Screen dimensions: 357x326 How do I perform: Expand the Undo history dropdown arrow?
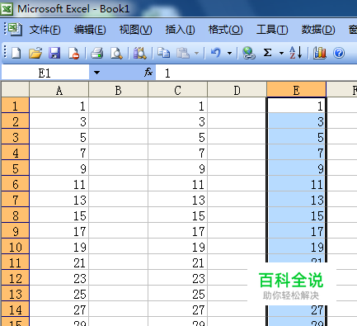pos(229,53)
